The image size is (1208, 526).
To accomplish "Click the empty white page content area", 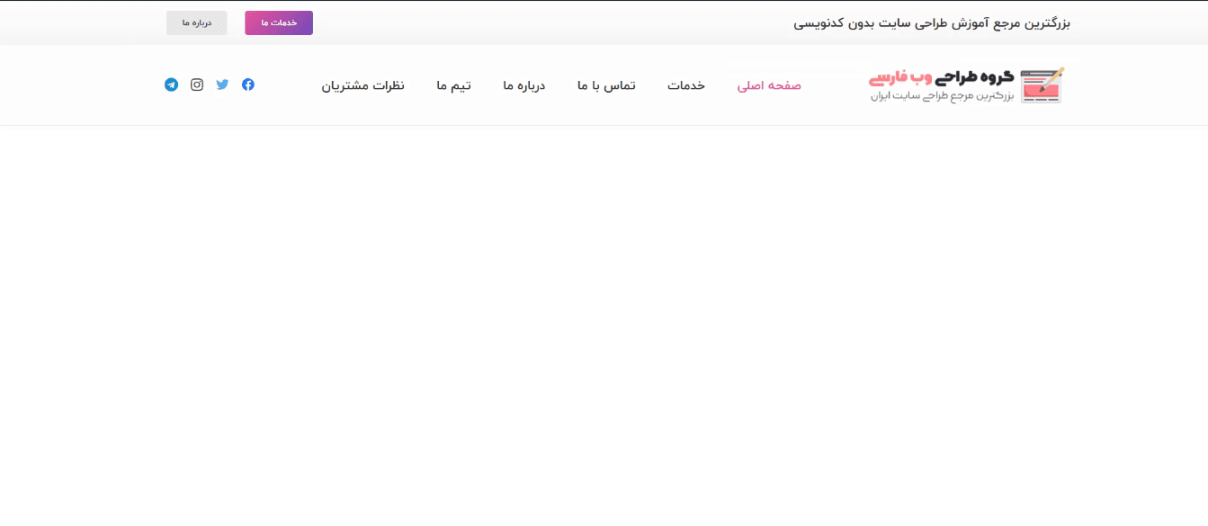I will tap(604, 324).
